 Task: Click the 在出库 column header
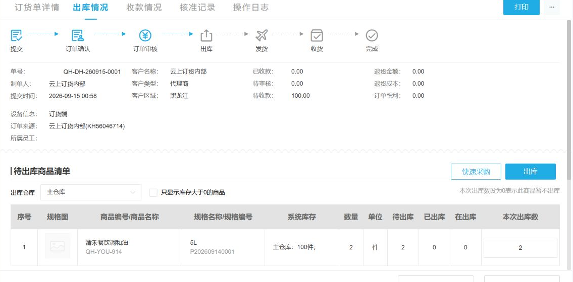[x=465, y=217]
